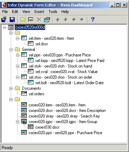Click the move up arrow icon

pyautogui.click(x=58, y=20)
